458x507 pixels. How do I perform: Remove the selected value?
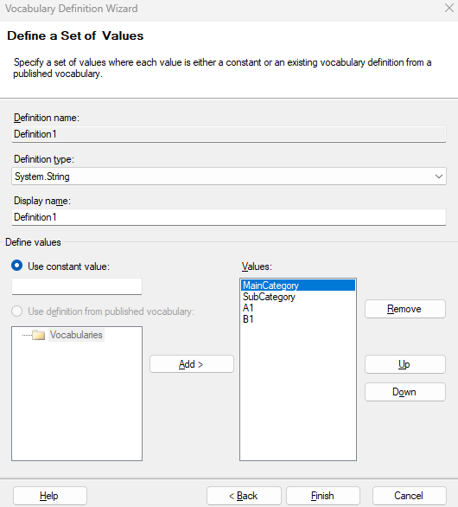[405, 309]
